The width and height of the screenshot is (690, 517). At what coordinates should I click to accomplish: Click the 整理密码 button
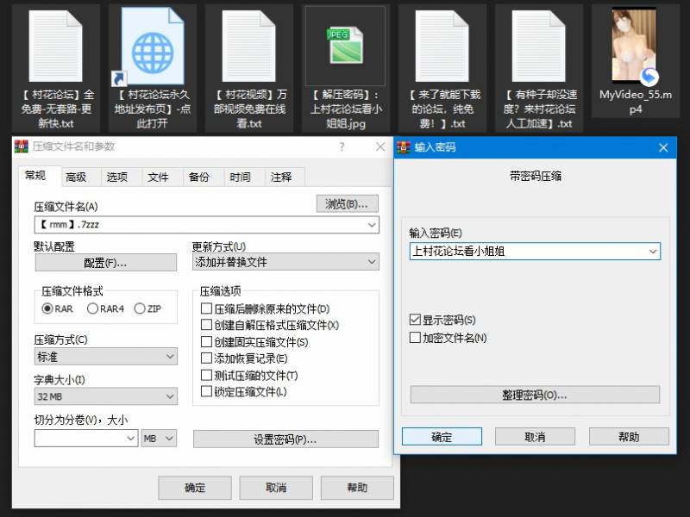pos(535,395)
